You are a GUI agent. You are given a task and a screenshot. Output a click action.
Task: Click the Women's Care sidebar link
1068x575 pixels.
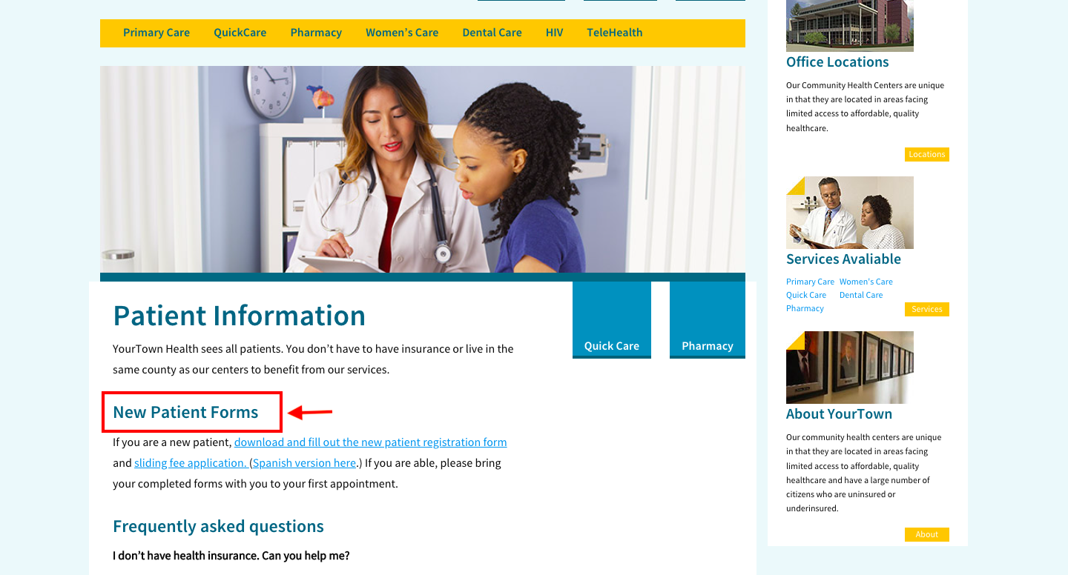(866, 282)
